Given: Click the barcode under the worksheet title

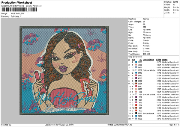Looking at the screenshot, I should coord(19,10).
